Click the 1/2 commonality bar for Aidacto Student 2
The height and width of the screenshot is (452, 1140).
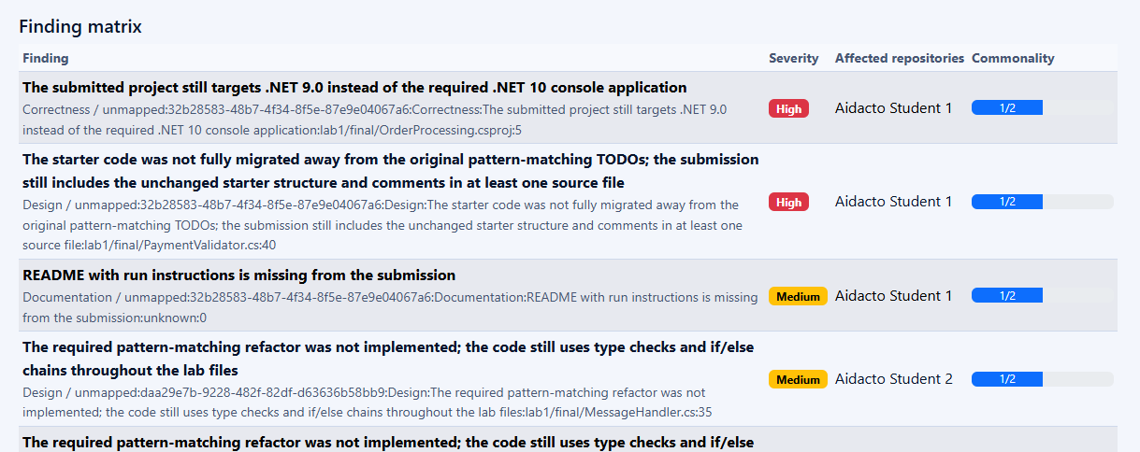pyautogui.click(x=1042, y=379)
